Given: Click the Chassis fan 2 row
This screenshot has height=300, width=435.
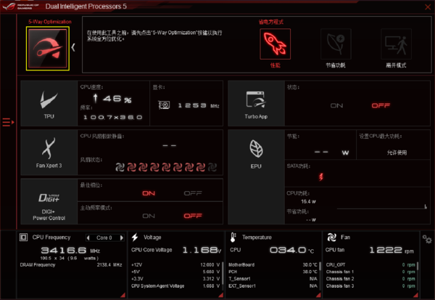Looking at the screenshot, I should (x=370, y=279).
